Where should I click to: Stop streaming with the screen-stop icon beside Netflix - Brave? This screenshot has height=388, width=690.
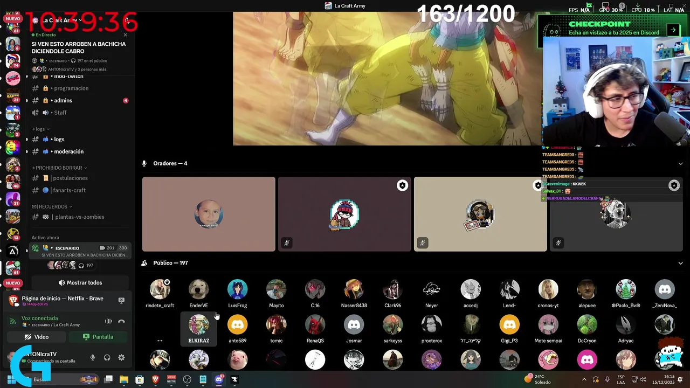(121, 300)
